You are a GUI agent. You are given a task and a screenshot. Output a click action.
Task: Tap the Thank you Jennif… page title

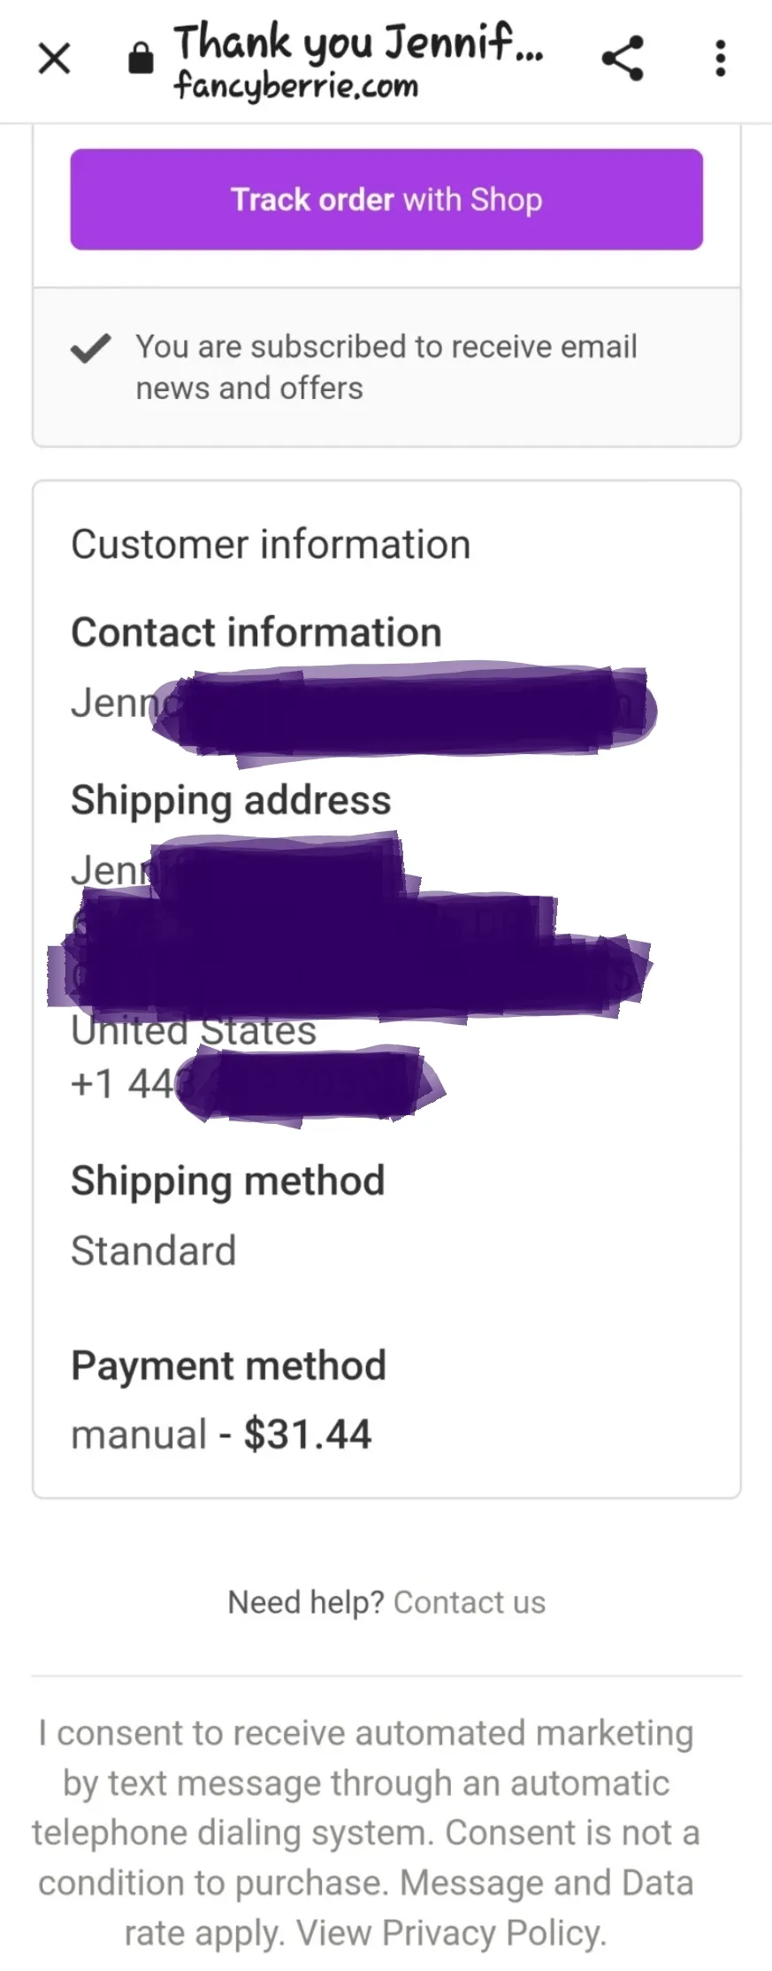[358, 42]
